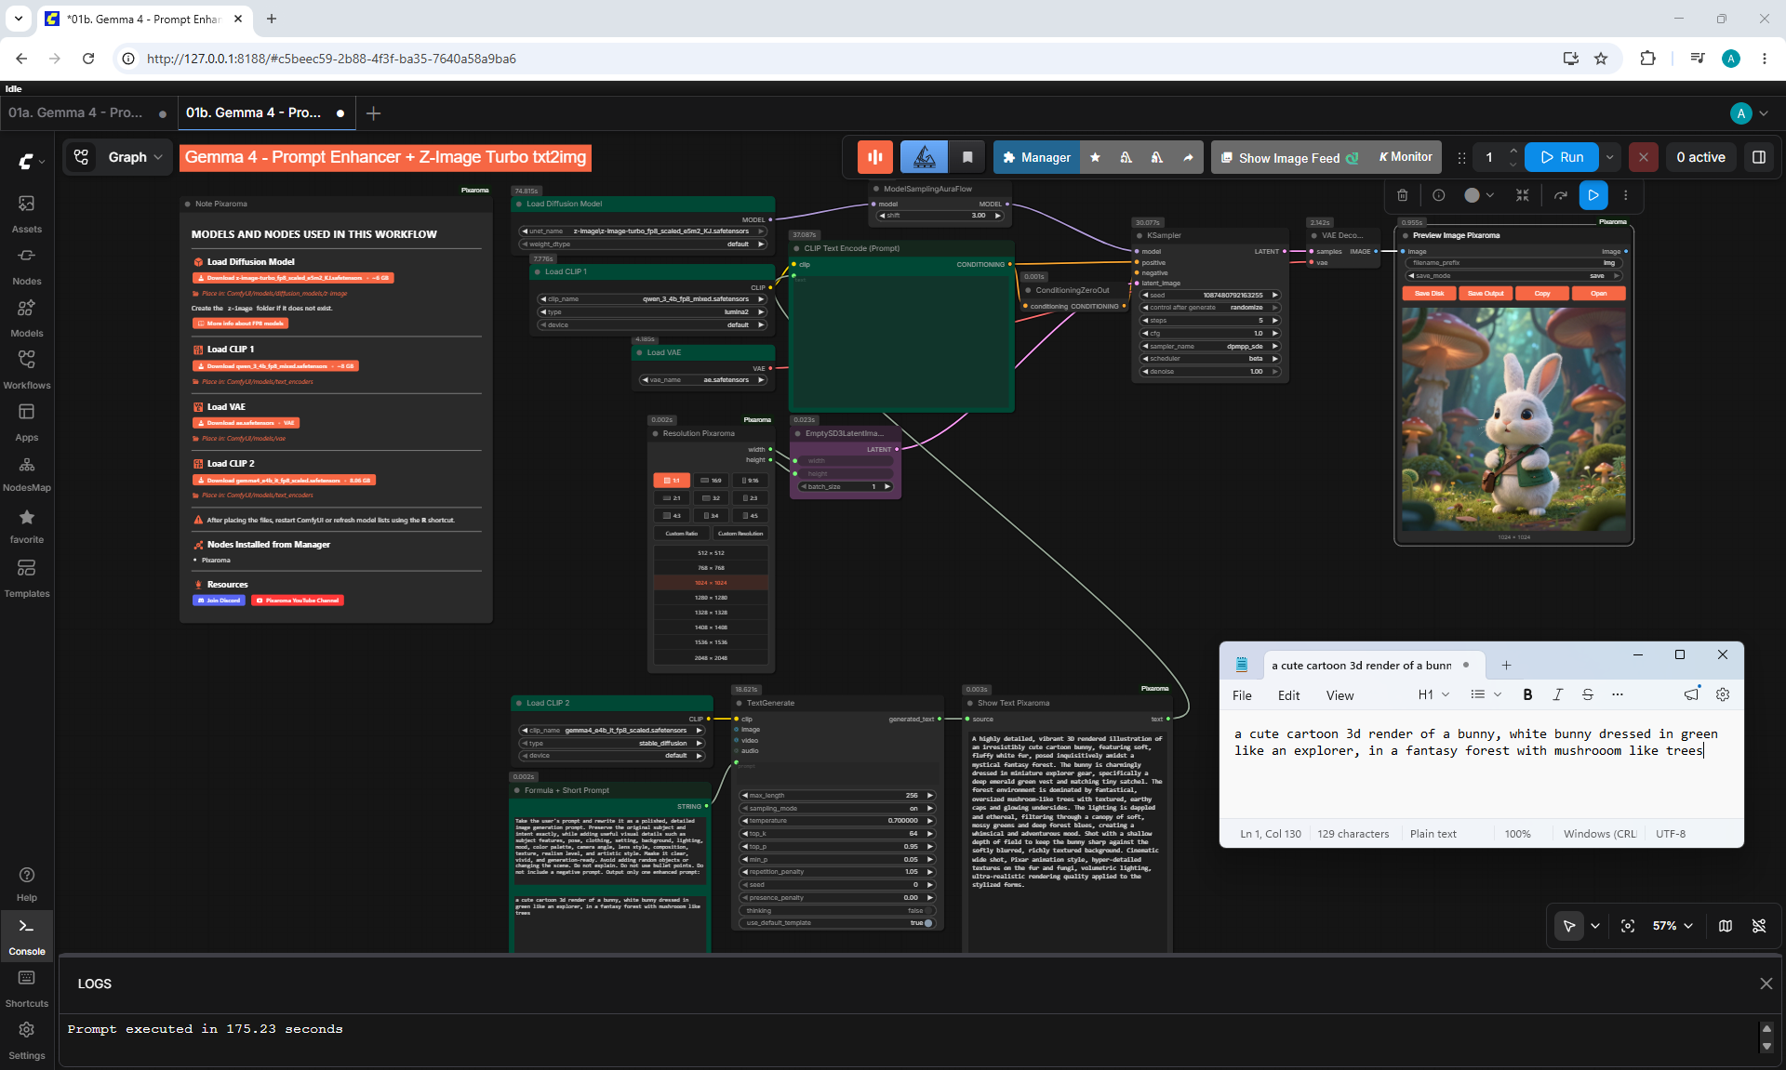Screen dimensions: 1786x1070
Task: Open the favorite sidebar panel
Action: pos(26,525)
